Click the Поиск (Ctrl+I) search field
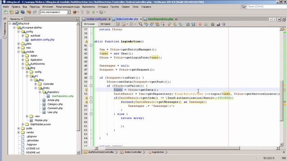 (266, 7)
